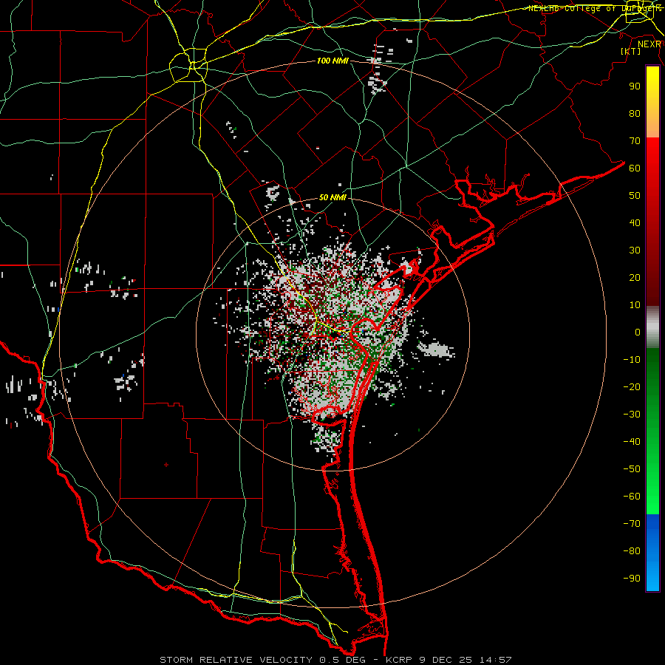This screenshot has height=665, width=665.
Task: Pick the blue segment at color bar bottom
Action: (652, 553)
